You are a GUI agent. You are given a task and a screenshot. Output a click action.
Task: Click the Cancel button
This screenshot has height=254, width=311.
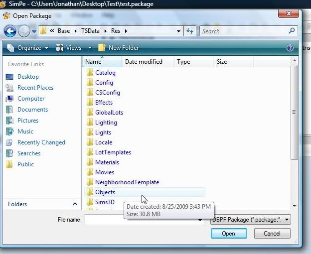(272, 234)
